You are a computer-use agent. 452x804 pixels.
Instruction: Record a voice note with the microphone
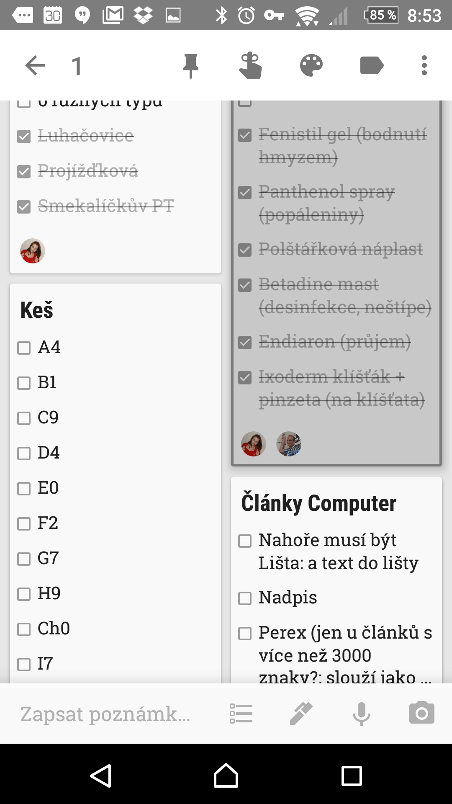coord(362,714)
